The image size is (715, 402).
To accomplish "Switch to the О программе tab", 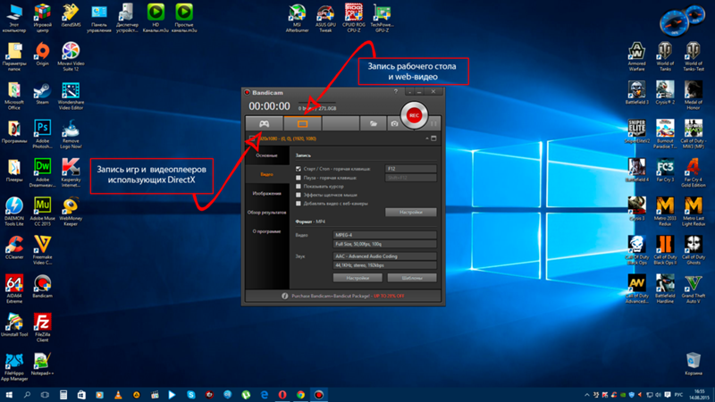I will (266, 231).
